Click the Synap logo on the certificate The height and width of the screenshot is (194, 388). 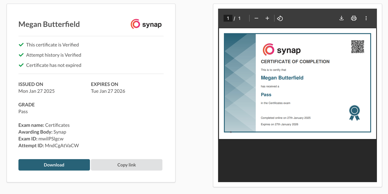pyautogui.click(x=281, y=49)
